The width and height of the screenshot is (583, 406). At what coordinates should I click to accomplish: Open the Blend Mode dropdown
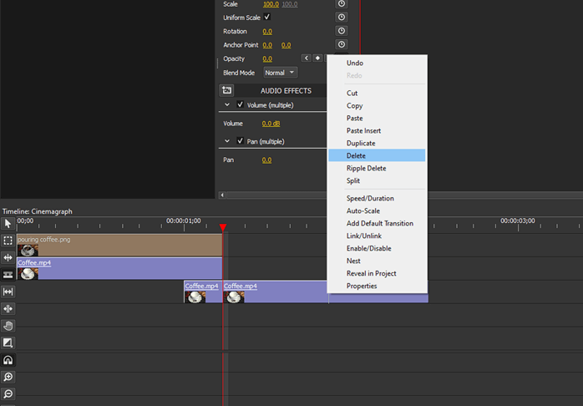pyautogui.click(x=280, y=73)
